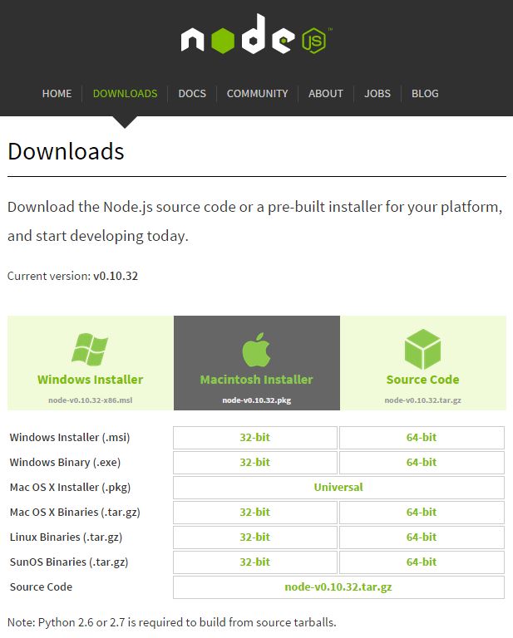
Task: Select the Source Code heading link
Action: tap(422, 379)
